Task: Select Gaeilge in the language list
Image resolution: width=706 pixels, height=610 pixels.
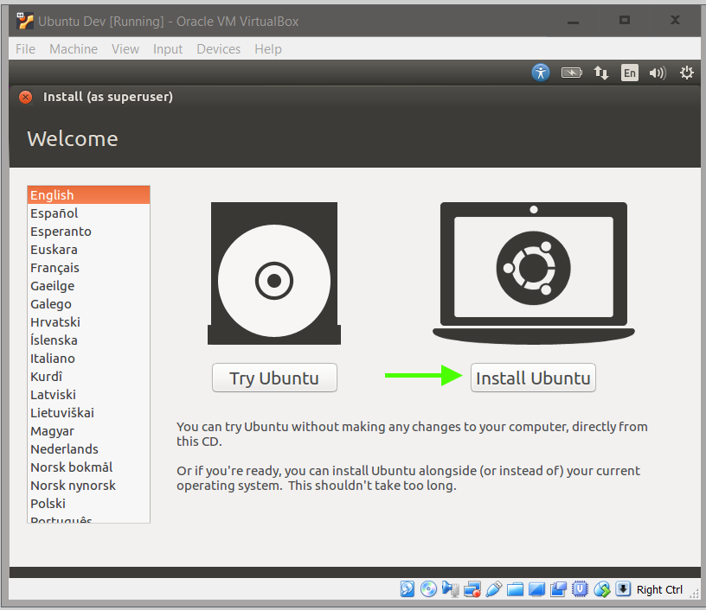Action: coord(89,285)
